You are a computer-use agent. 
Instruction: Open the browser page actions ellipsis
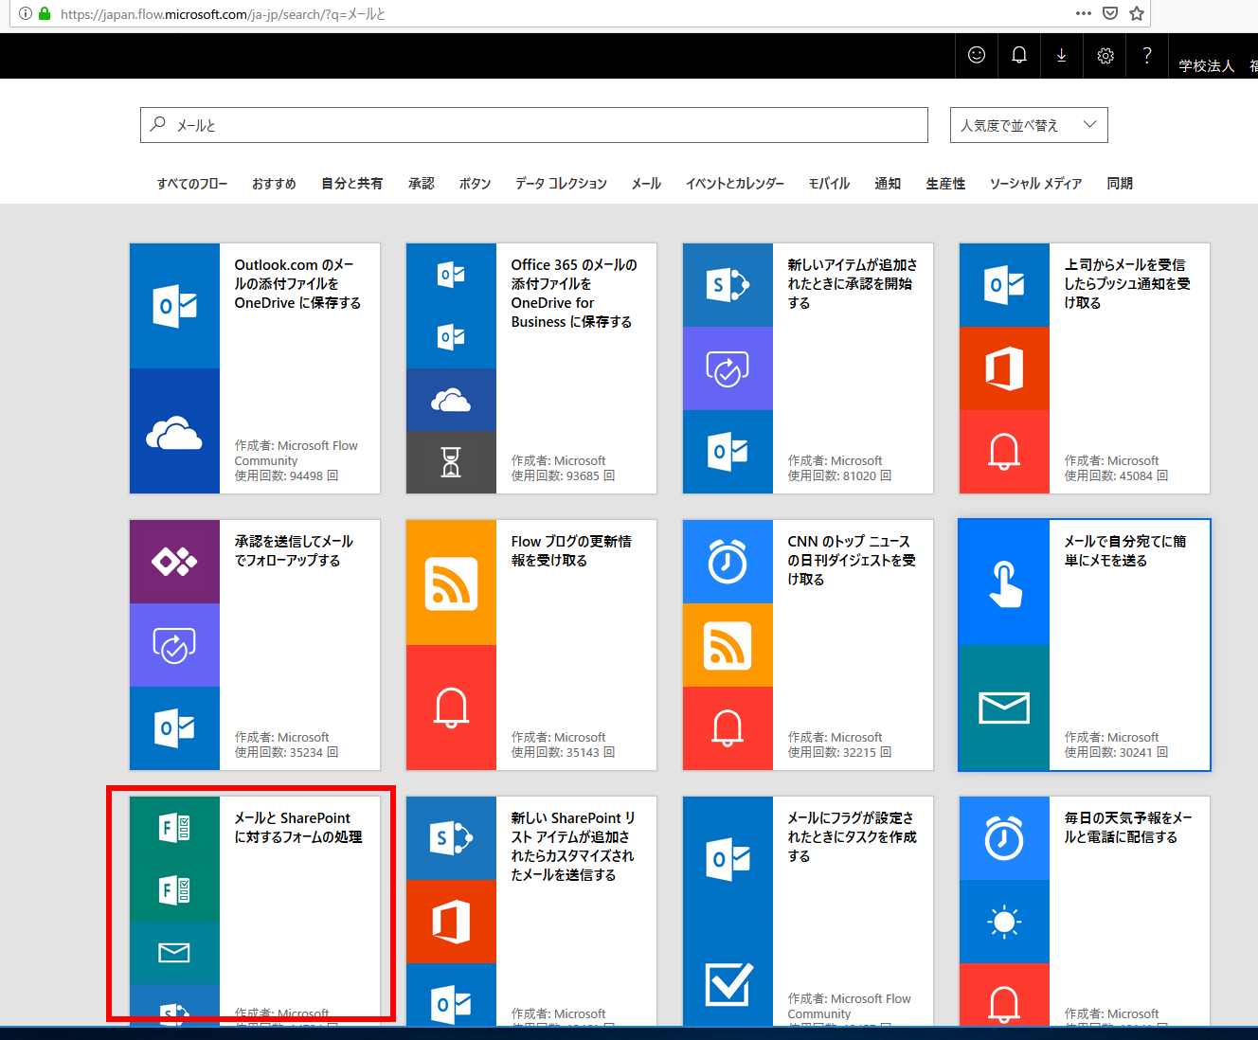[1084, 13]
